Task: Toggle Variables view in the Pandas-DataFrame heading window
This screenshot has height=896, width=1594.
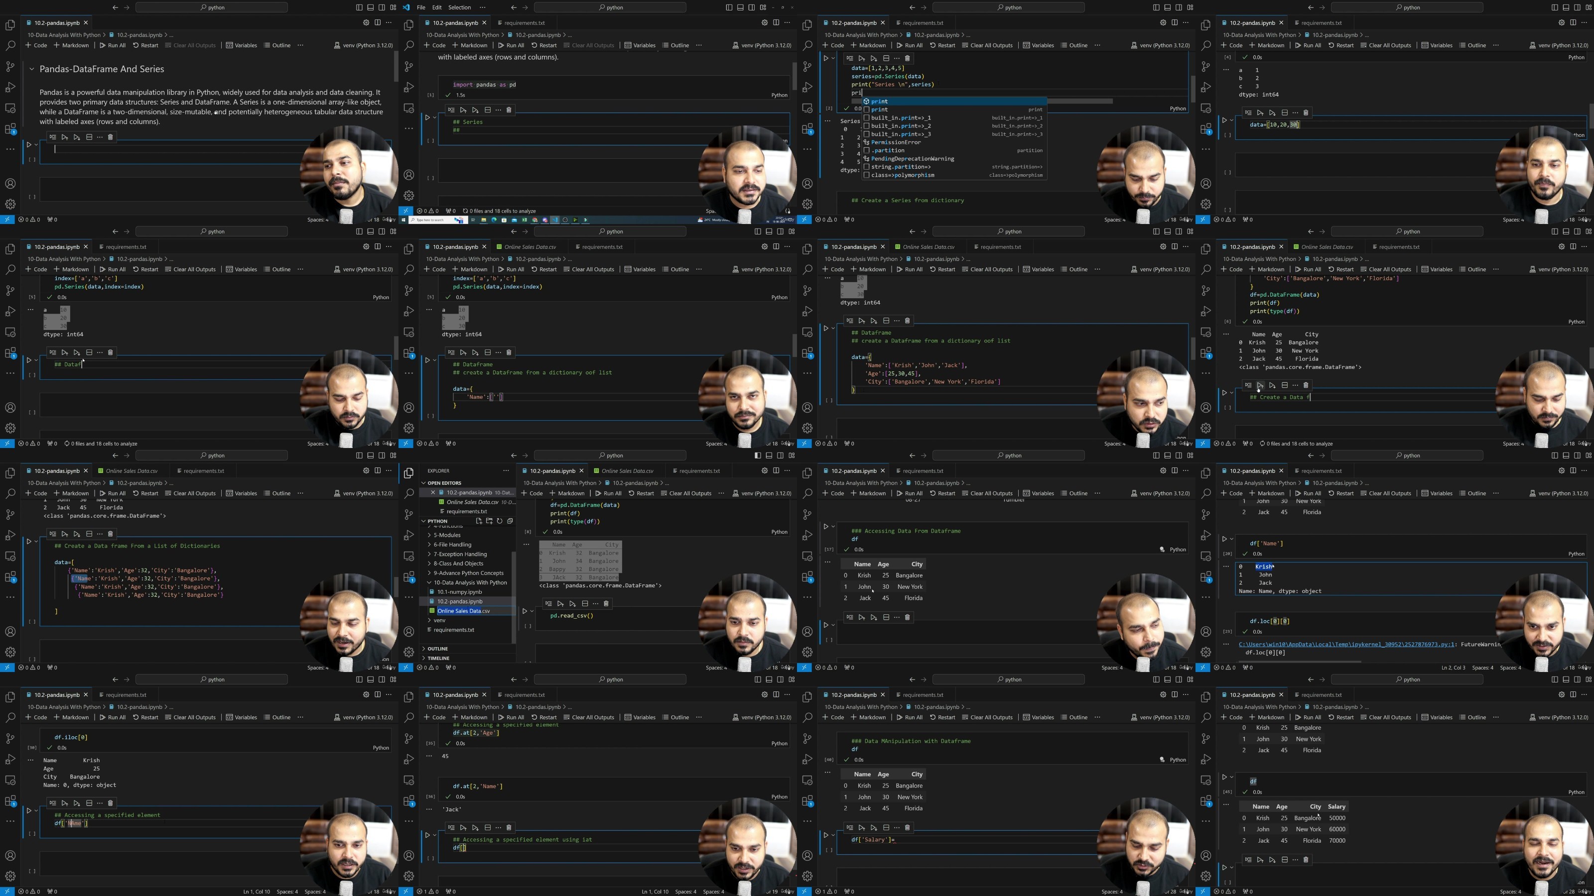Action: tap(241, 45)
